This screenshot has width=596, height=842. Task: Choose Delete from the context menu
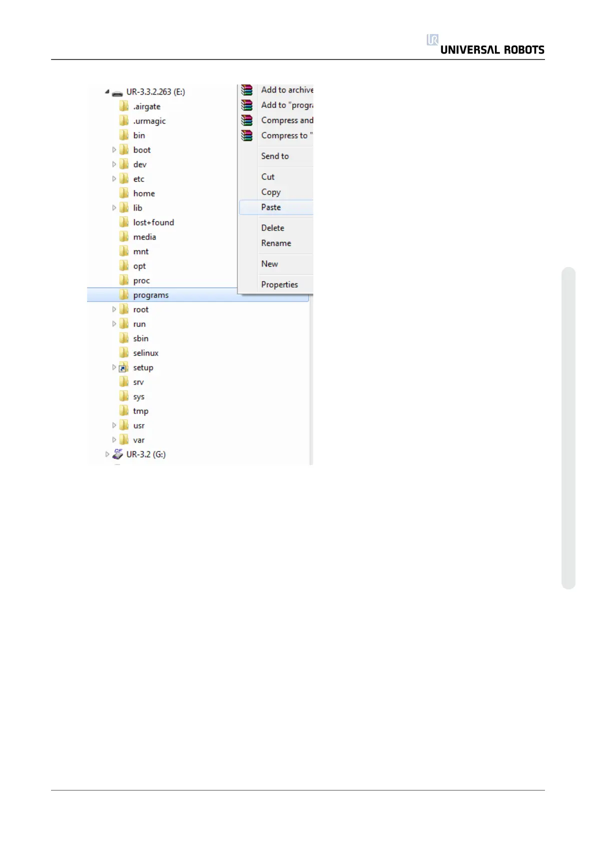click(x=276, y=228)
